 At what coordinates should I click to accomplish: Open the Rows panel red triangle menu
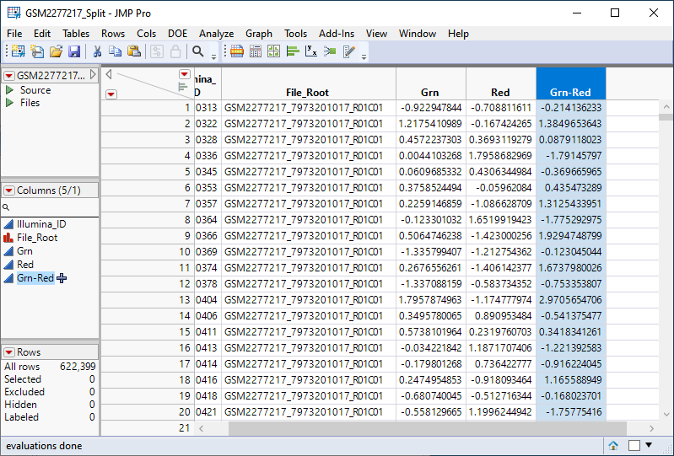click(x=9, y=352)
